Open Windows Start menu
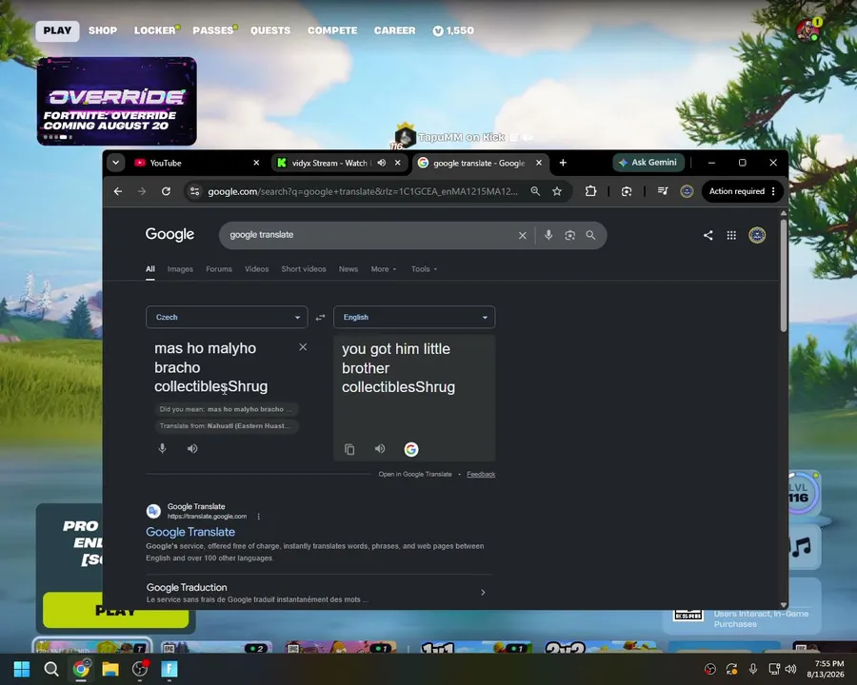 (x=21, y=669)
